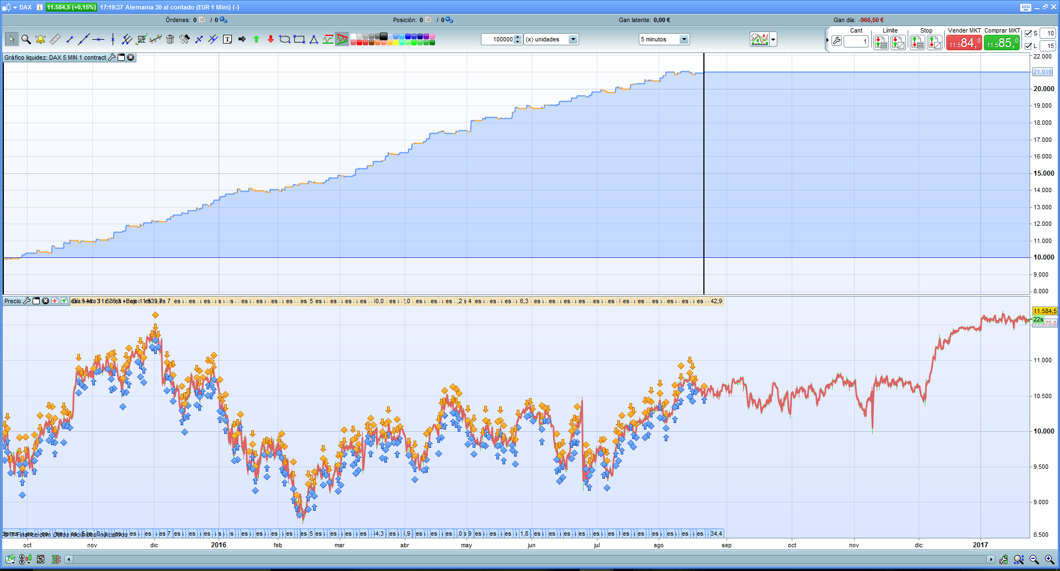This screenshot has width=1060, height=571.
Task: Click the zoom in magnifier at bottom right
Action: 1050,560
